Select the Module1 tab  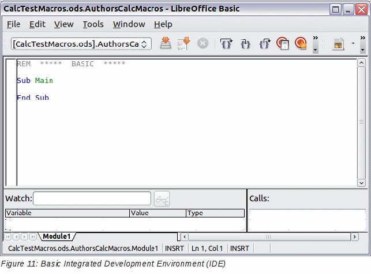coord(57,237)
